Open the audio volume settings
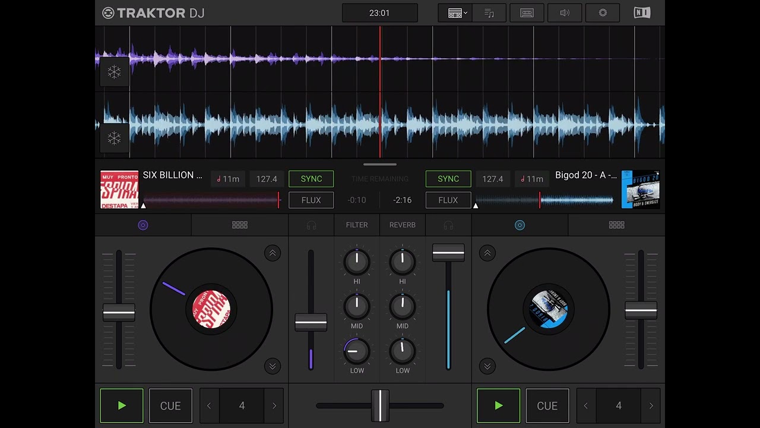 (x=565, y=13)
